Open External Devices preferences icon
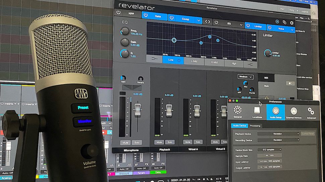Screen dimensions: 325x182 click(x=294, y=113)
